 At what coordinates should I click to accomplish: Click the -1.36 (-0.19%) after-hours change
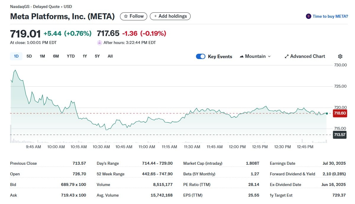pyautogui.click(x=144, y=33)
